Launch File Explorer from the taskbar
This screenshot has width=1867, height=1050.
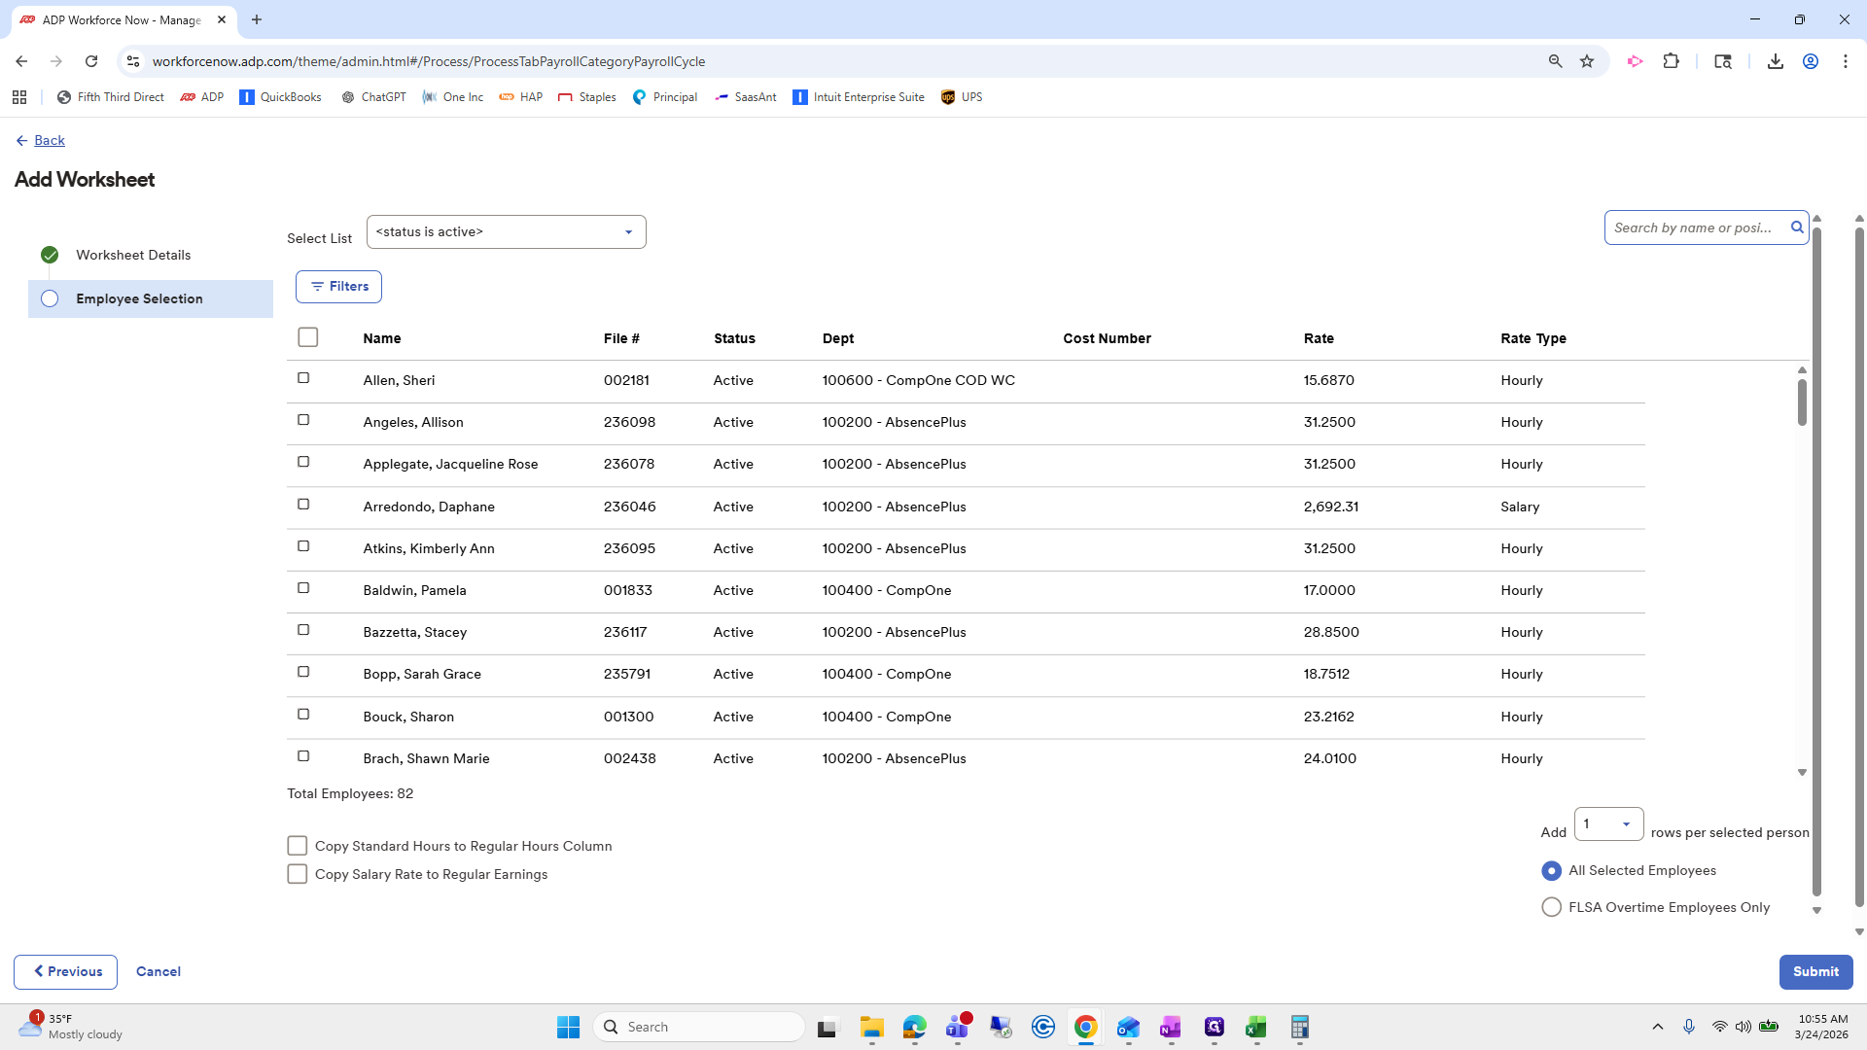[871, 1027]
